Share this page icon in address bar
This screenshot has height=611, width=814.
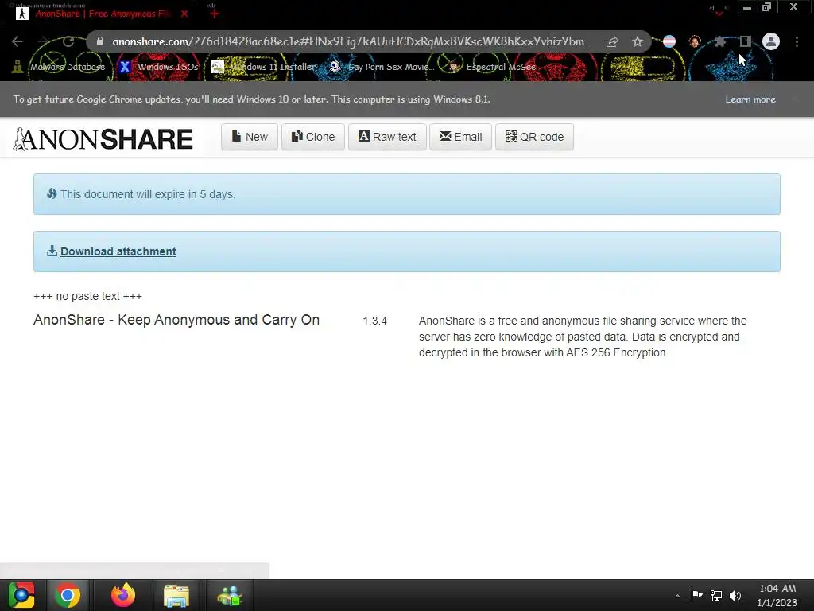[x=612, y=41]
